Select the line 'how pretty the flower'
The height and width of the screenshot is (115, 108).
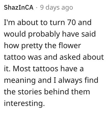(42, 46)
